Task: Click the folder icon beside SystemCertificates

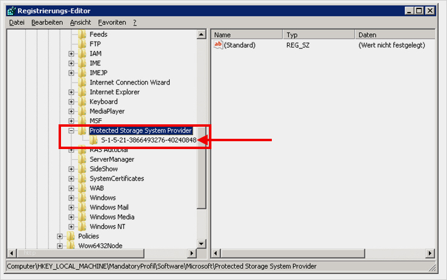Action: click(83, 179)
